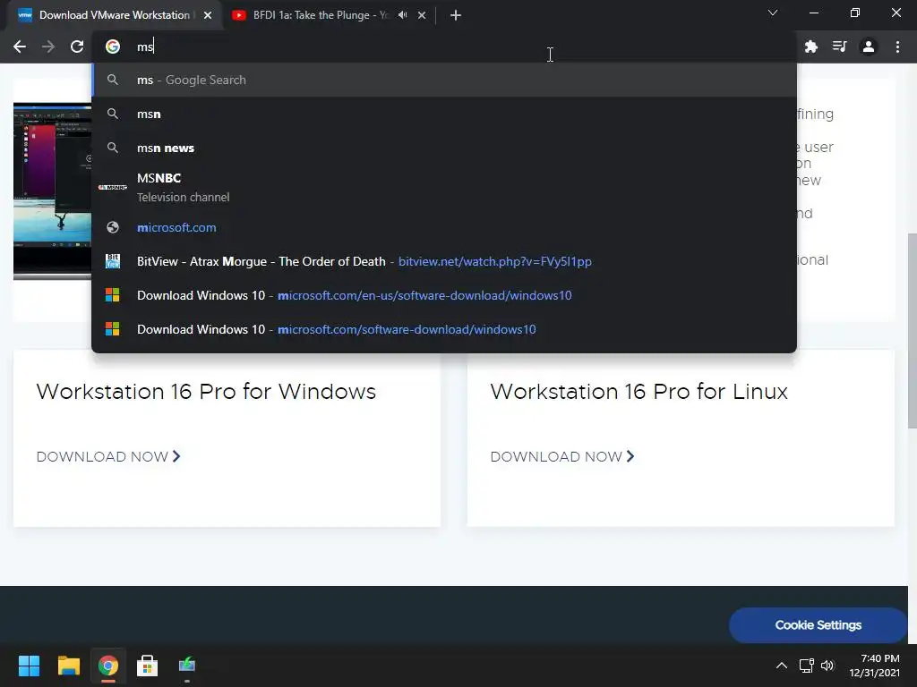Click the address bar containing 'ms'
The width and height of the screenshot is (917, 687).
click(444, 47)
